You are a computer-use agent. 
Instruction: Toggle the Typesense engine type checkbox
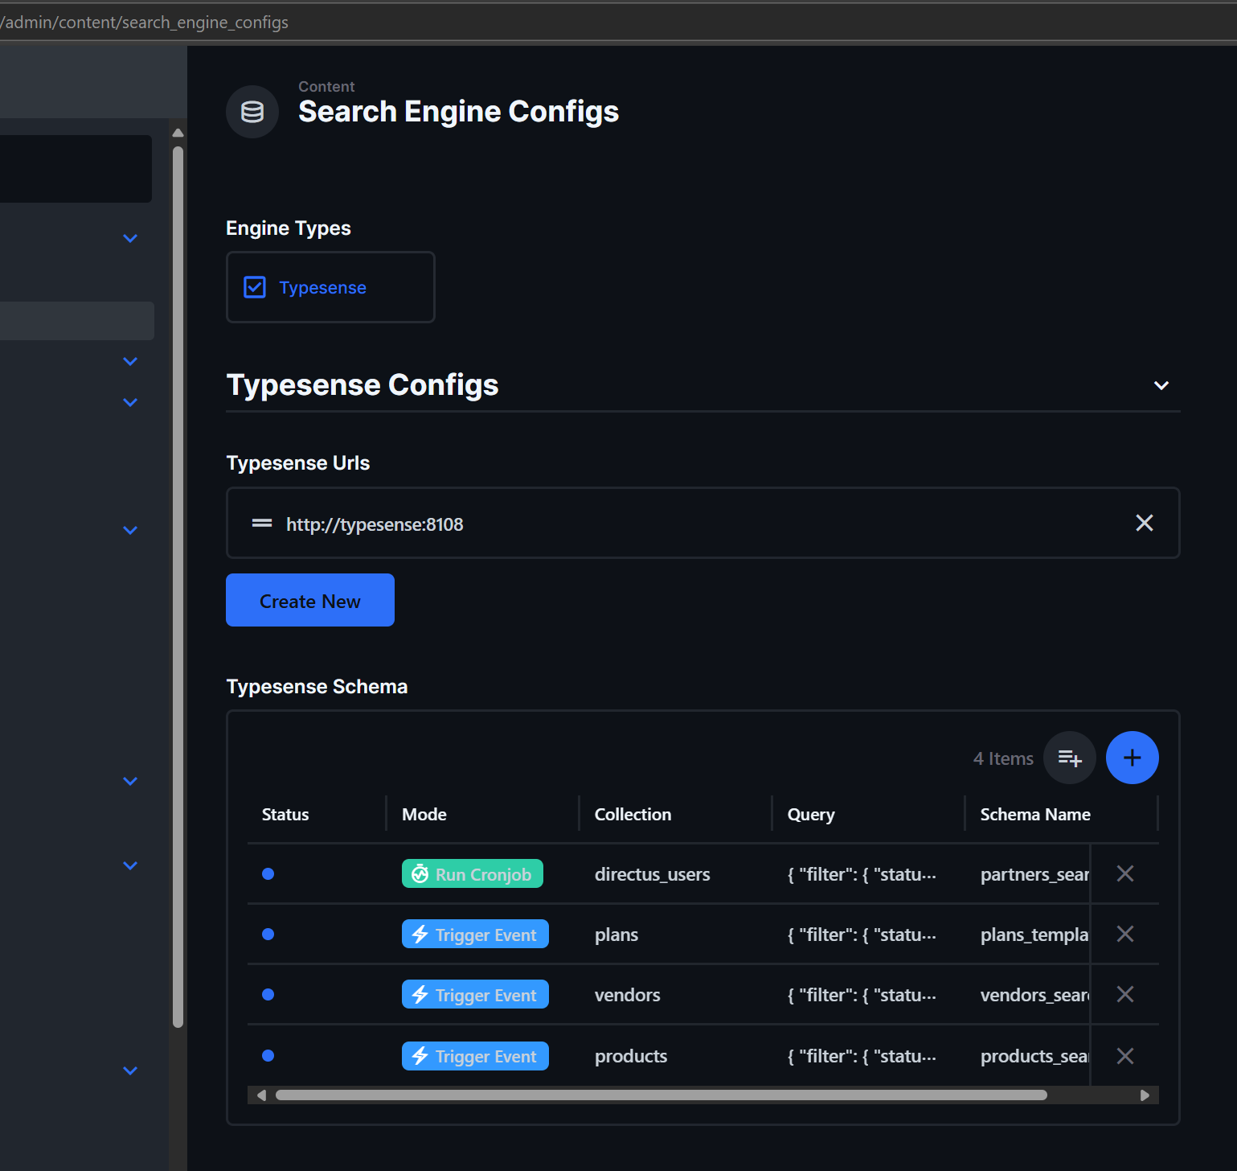255,287
